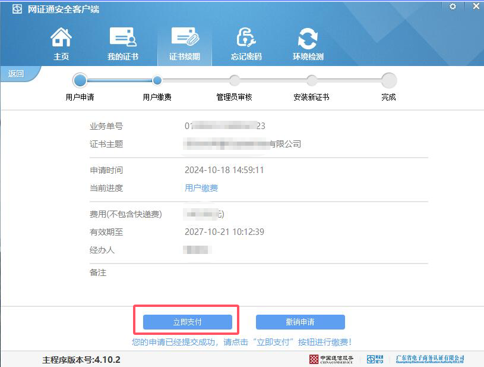
Task: Click the 用户申请 step circle
Action: [x=80, y=80]
